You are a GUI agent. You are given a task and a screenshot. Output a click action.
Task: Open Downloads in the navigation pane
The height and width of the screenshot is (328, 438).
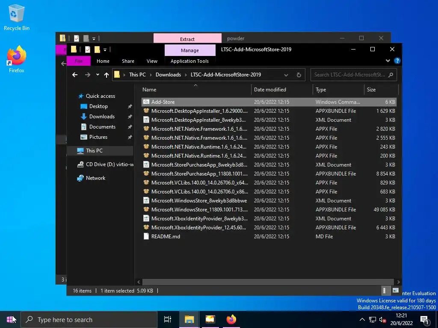[x=102, y=117]
